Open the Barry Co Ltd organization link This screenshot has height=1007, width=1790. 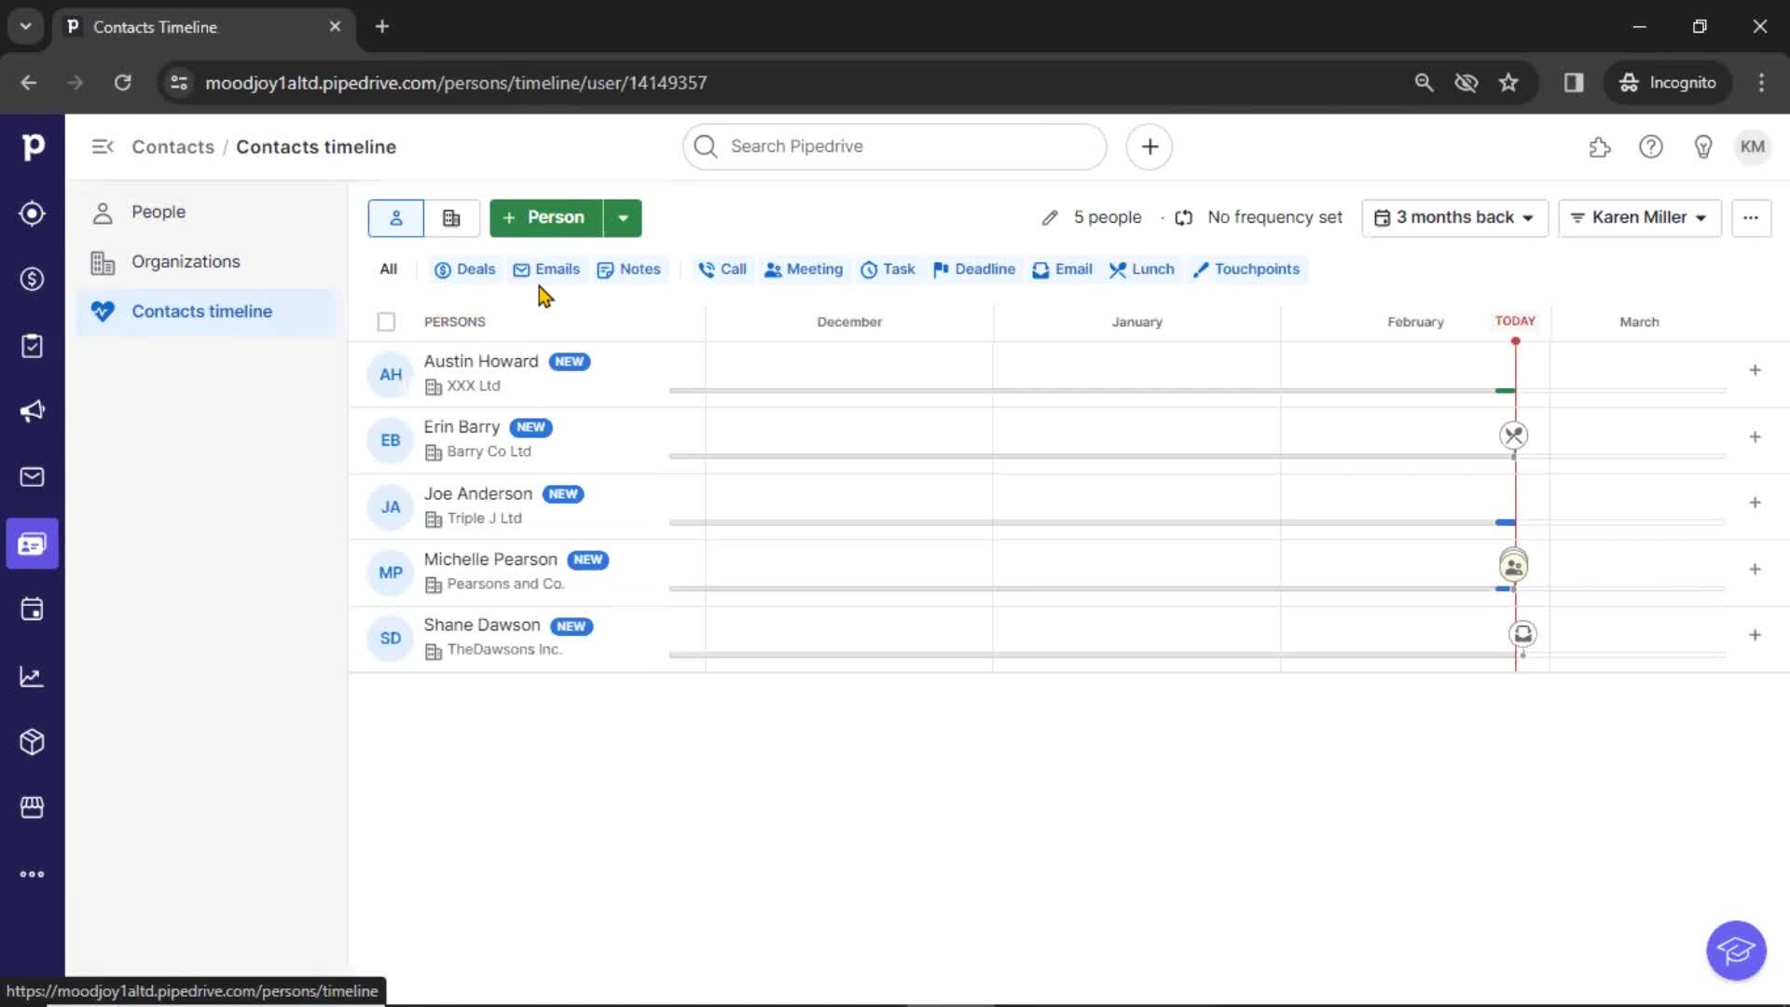click(x=489, y=451)
